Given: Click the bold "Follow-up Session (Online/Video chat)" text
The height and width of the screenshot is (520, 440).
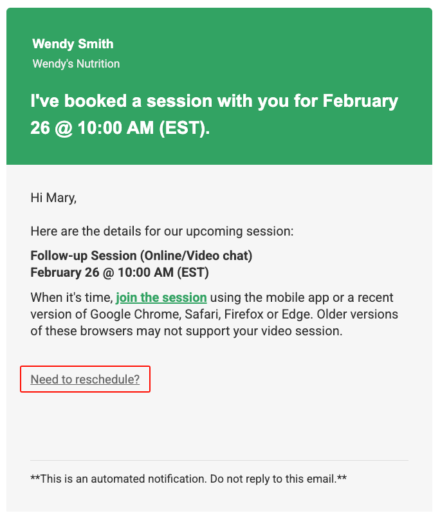Looking at the screenshot, I should 141,256.
